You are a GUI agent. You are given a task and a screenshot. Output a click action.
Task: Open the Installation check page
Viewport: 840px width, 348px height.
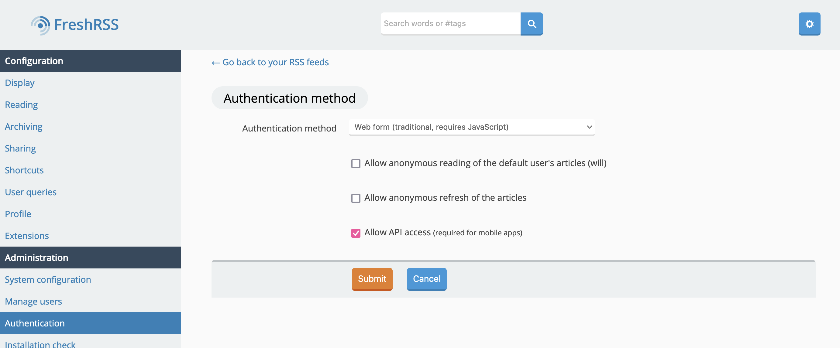(x=40, y=343)
